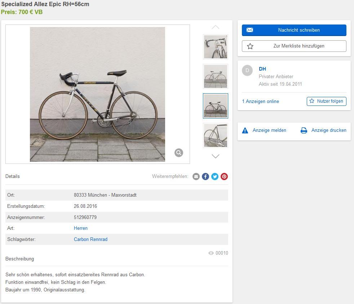Share listing on Twitter
The height and width of the screenshot is (304, 354).
click(x=215, y=176)
